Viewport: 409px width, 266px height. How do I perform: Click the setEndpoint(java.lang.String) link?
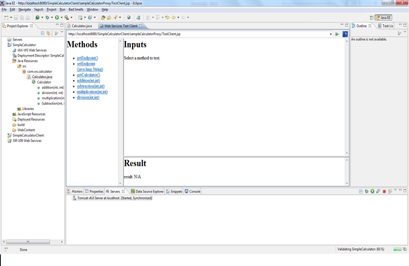click(90, 66)
